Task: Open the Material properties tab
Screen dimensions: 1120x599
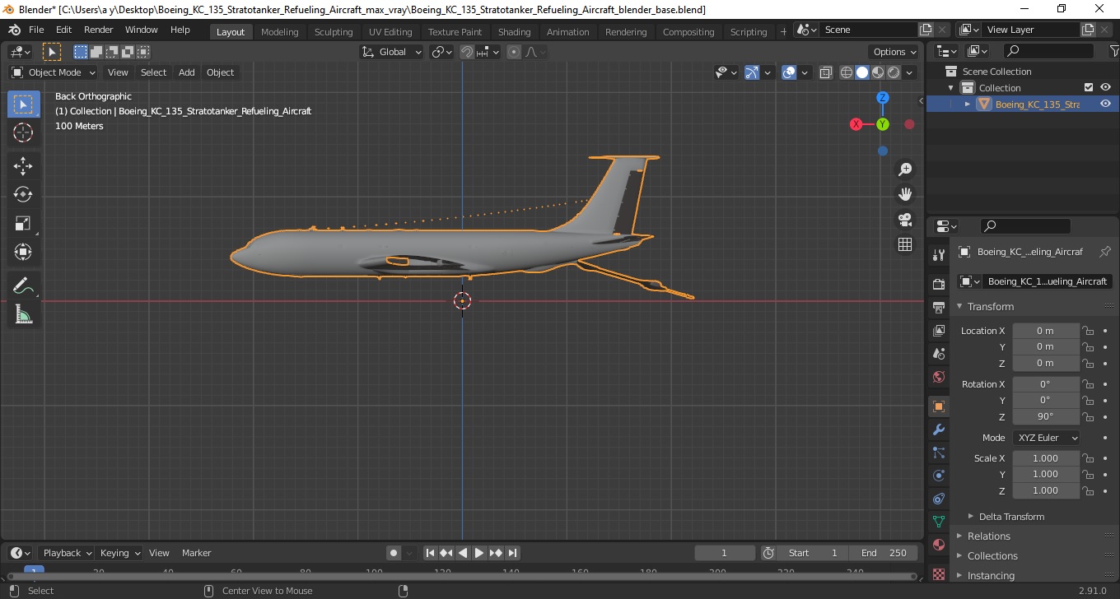Action: [x=939, y=545]
